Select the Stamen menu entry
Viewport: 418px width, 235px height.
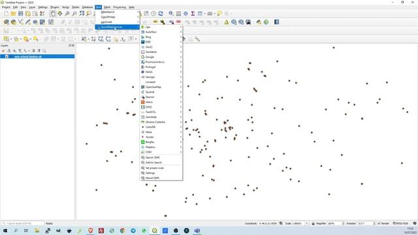161,97
